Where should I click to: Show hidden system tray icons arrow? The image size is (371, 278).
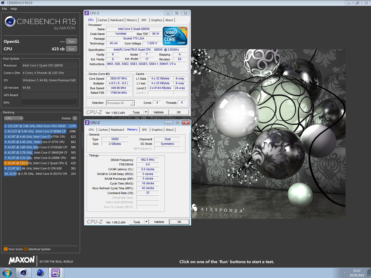tap(344, 273)
